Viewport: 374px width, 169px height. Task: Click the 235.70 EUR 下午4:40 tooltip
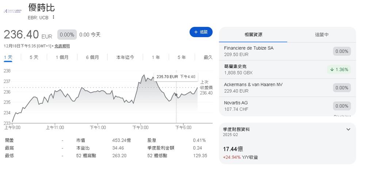tap(176, 77)
